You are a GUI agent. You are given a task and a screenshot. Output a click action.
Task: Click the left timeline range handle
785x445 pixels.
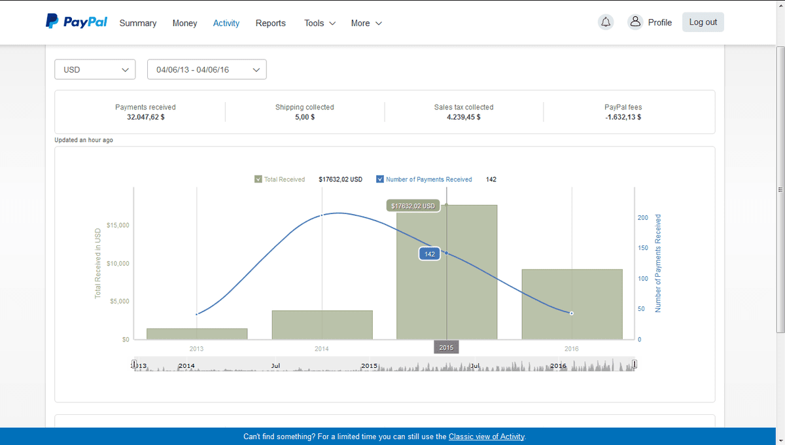tap(134, 365)
